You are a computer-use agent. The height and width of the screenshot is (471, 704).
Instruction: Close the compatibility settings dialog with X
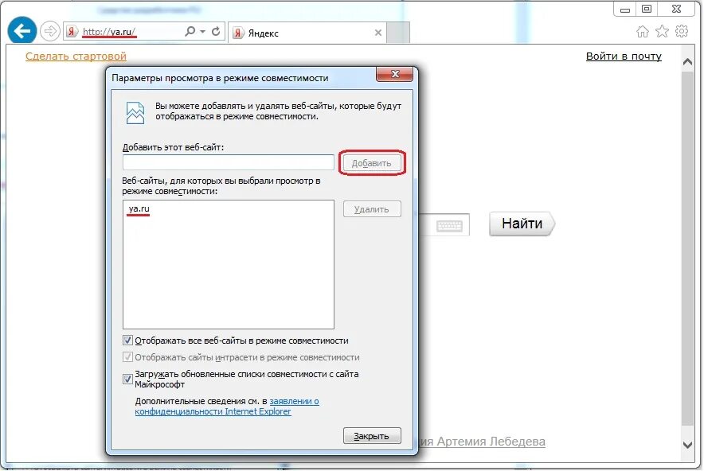[x=395, y=75]
